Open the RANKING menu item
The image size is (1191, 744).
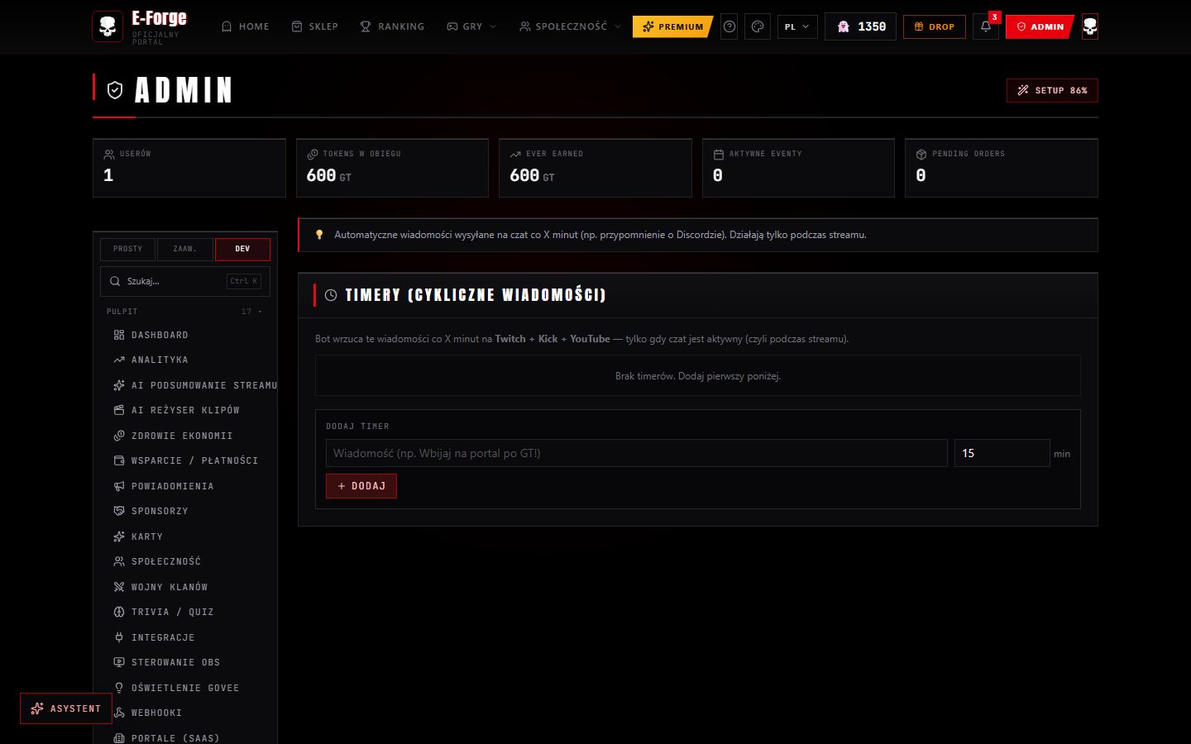[x=392, y=26]
